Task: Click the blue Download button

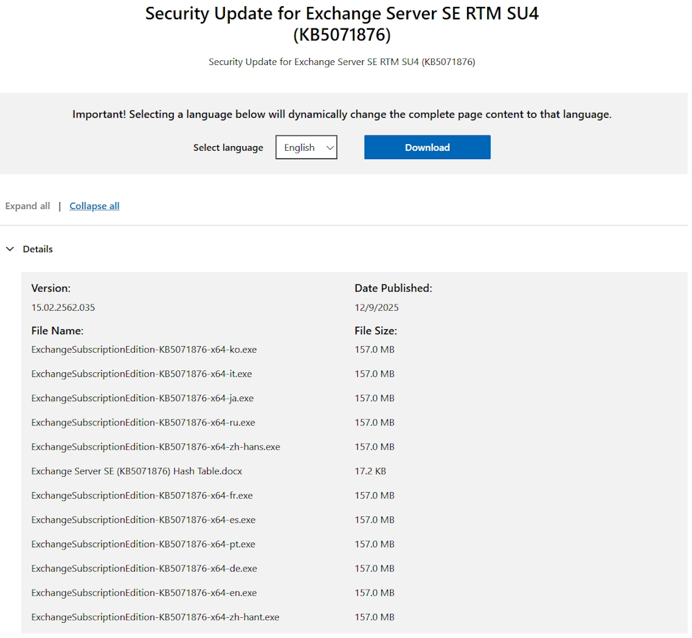Action: [427, 147]
